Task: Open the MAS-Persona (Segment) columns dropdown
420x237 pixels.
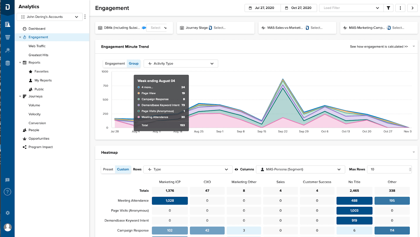Action: click(x=300, y=169)
